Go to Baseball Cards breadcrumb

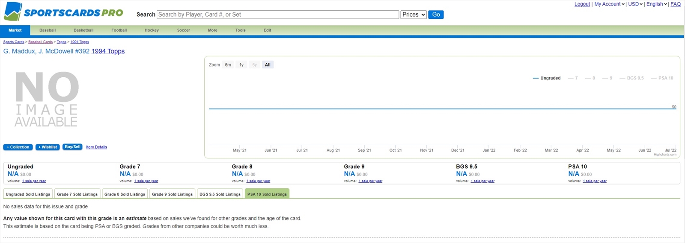click(40, 42)
